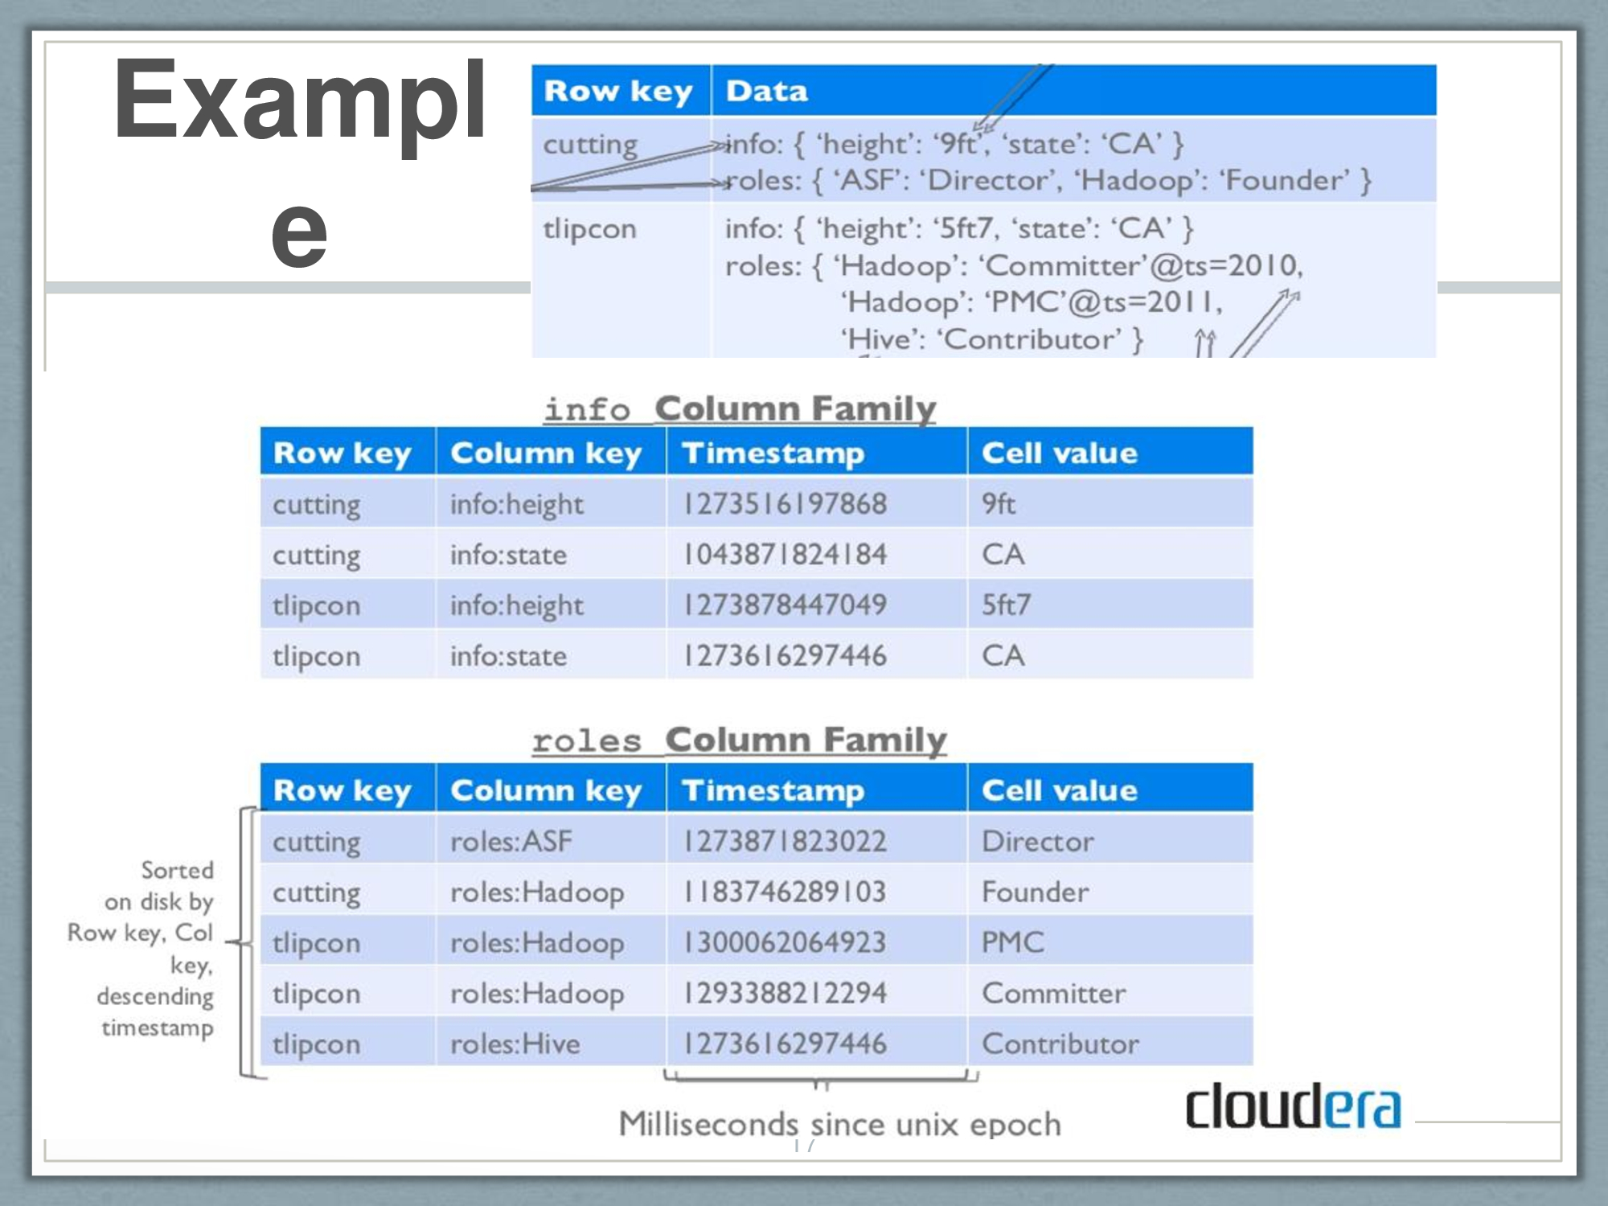The height and width of the screenshot is (1206, 1608).
Task: Click the 'roles:ASF' column key cell
Action: pyautogui.click(x=511, y=842)
